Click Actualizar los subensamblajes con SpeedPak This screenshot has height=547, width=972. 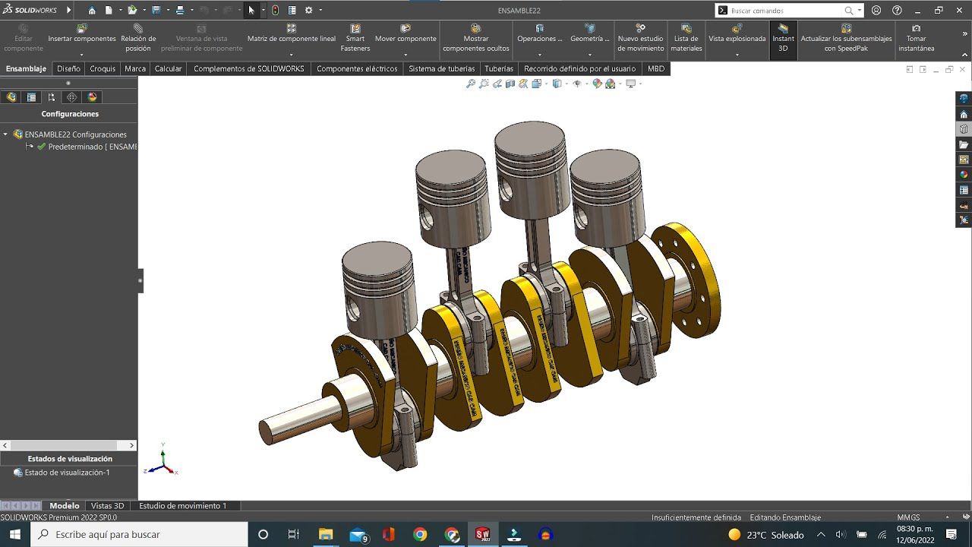[847, 40]
